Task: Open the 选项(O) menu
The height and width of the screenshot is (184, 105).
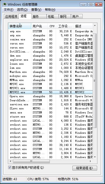Action: coord(22,10)
